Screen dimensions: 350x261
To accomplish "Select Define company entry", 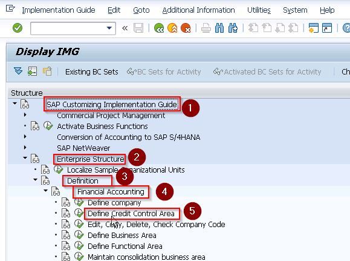I will tap(114, 203).
